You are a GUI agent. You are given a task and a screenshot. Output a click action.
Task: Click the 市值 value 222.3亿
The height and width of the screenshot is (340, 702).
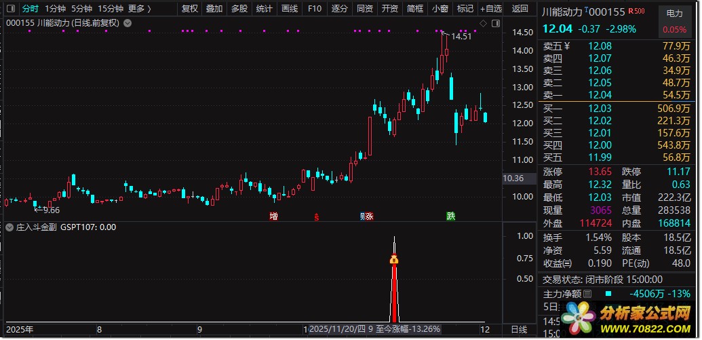674,197
